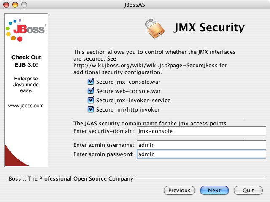Click the JMX Security heading

[x=210, y=28]
